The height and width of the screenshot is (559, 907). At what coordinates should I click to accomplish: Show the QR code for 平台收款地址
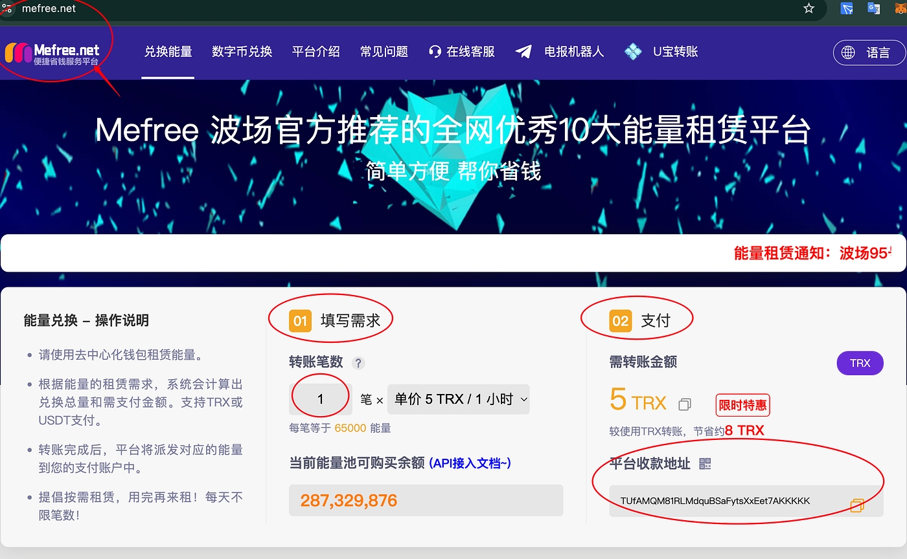point(706,463)
